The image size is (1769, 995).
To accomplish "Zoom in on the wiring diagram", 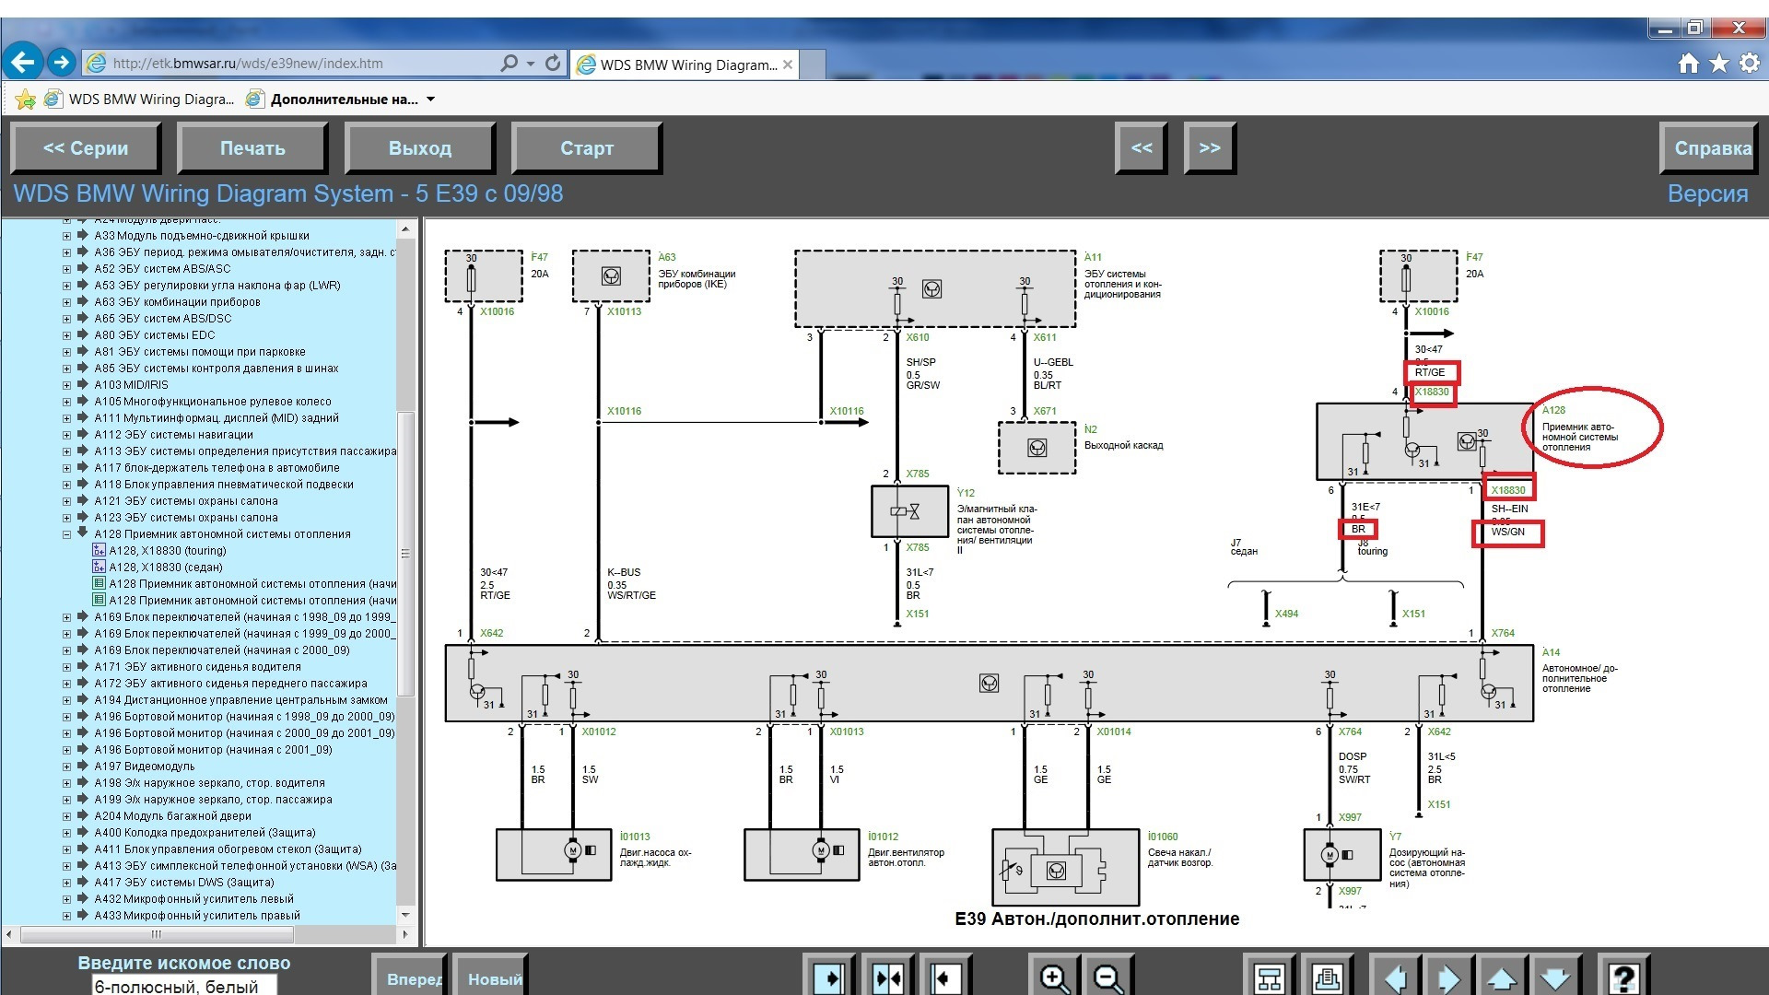I will [x=1054, y=977].
